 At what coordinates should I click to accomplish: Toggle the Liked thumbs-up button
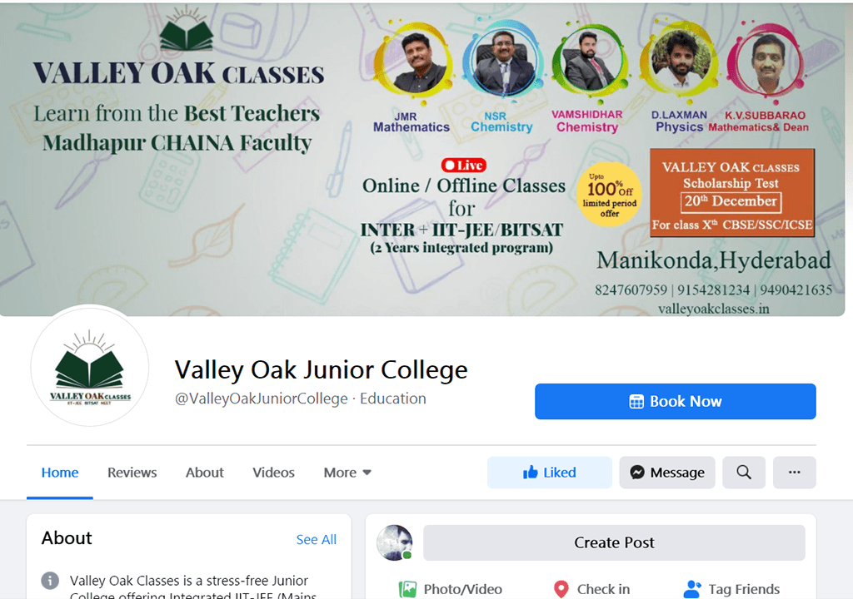(550, 473)
